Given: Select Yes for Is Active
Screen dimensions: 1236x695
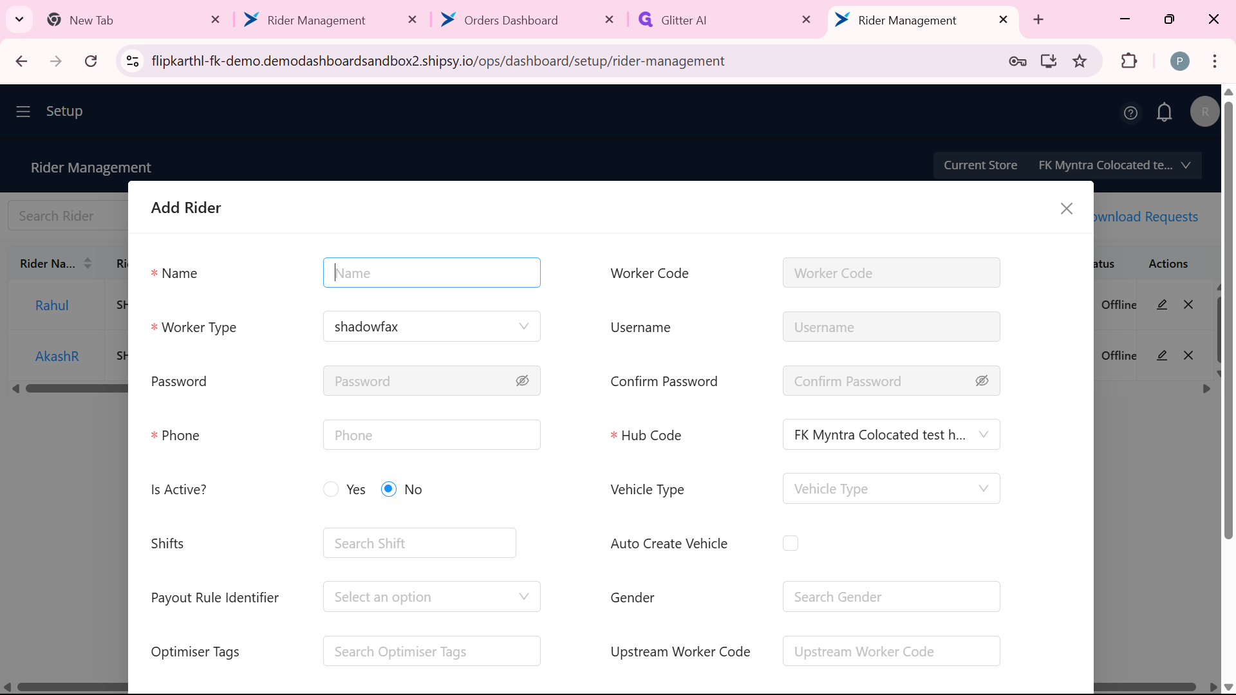Looking at the screenshot, I should 331,489.
